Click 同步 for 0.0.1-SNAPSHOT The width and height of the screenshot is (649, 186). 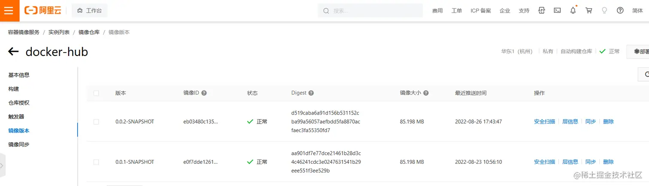[591, 162]
